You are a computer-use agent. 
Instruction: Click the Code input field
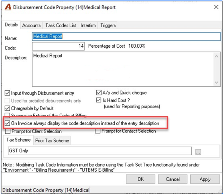coord(58,46)
